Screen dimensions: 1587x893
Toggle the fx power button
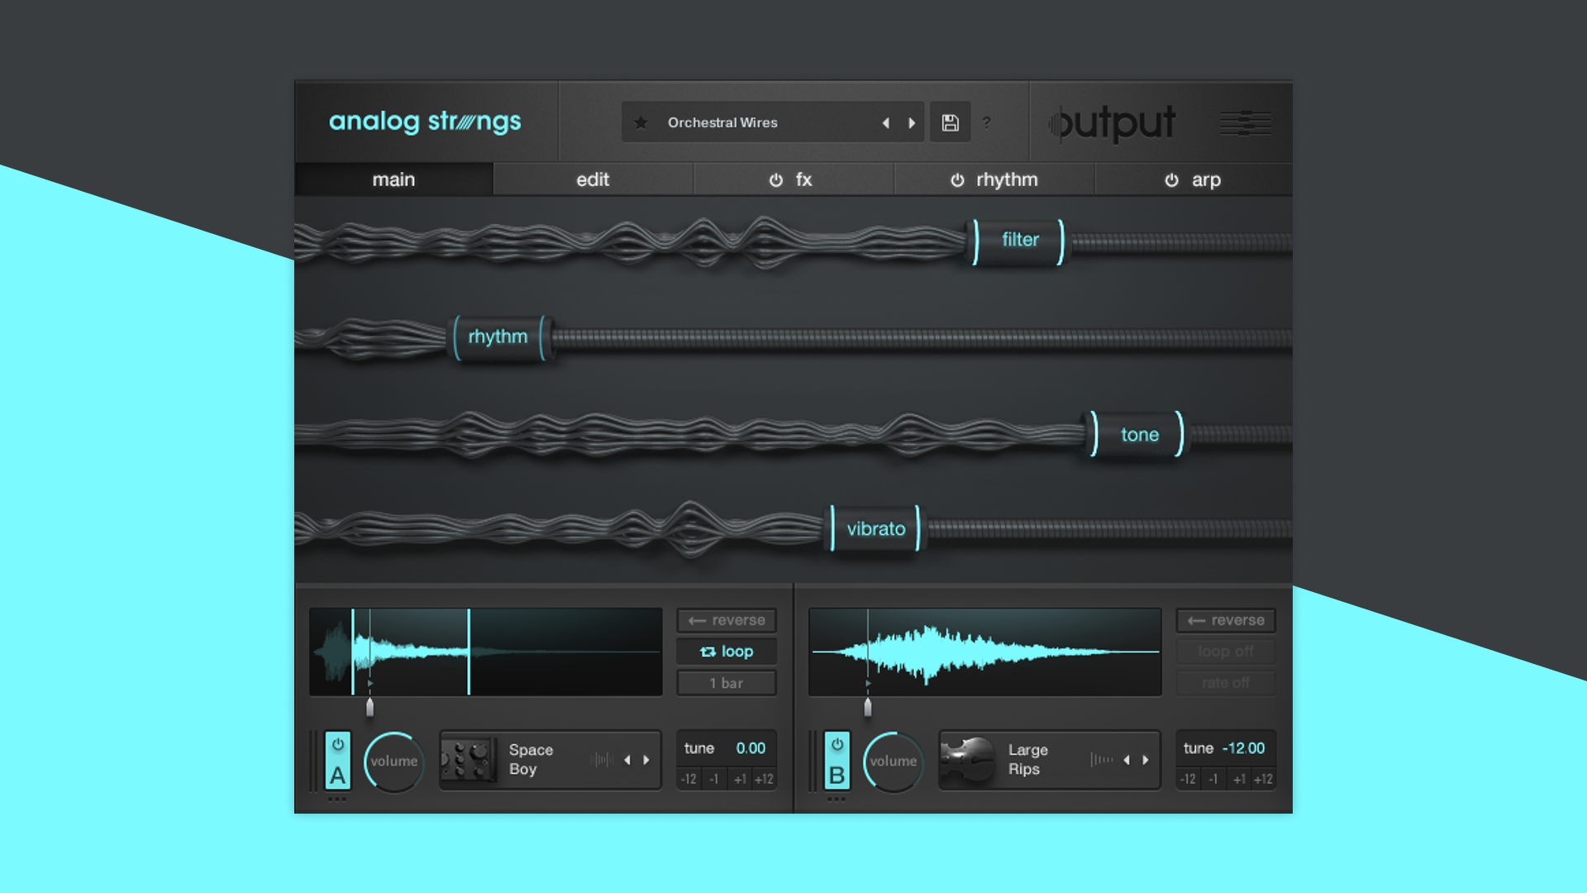tap(774, 179)
